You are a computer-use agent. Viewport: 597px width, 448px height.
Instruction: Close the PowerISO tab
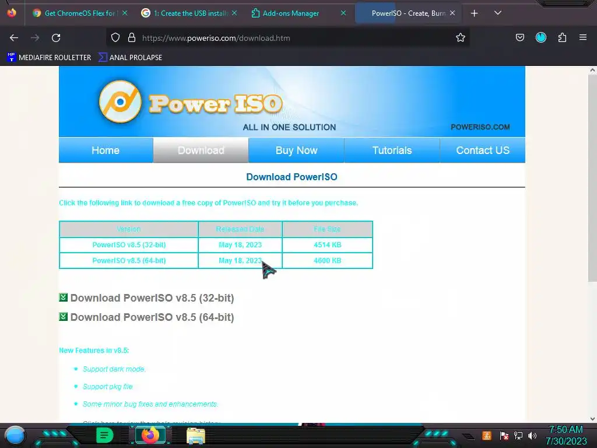(452, 13)
